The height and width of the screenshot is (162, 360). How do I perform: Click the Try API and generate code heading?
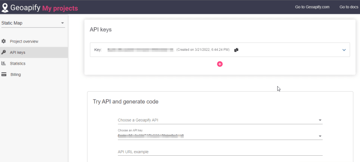pyautogui.click(x=126, y=101)
